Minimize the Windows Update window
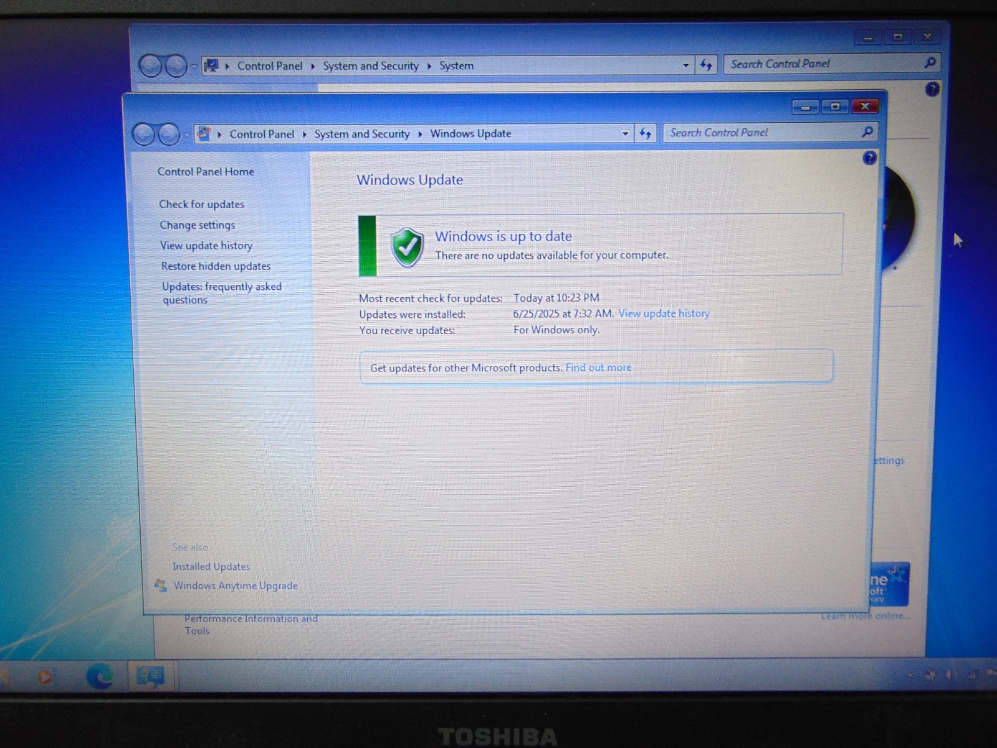This screenshot has width=997, height=748. tap(805, 107)
